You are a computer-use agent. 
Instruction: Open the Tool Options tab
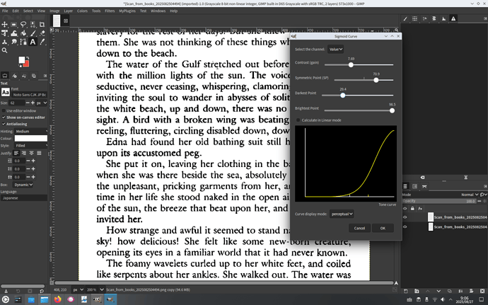pos(5,76)
